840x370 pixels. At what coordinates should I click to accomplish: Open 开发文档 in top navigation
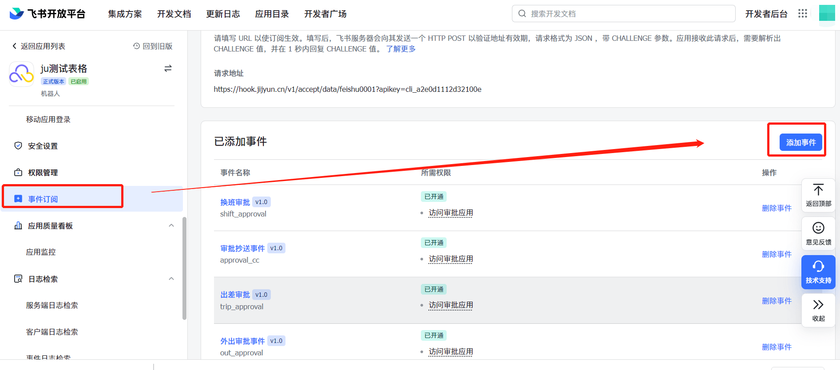pyautogui.click(x=174, y=14)
